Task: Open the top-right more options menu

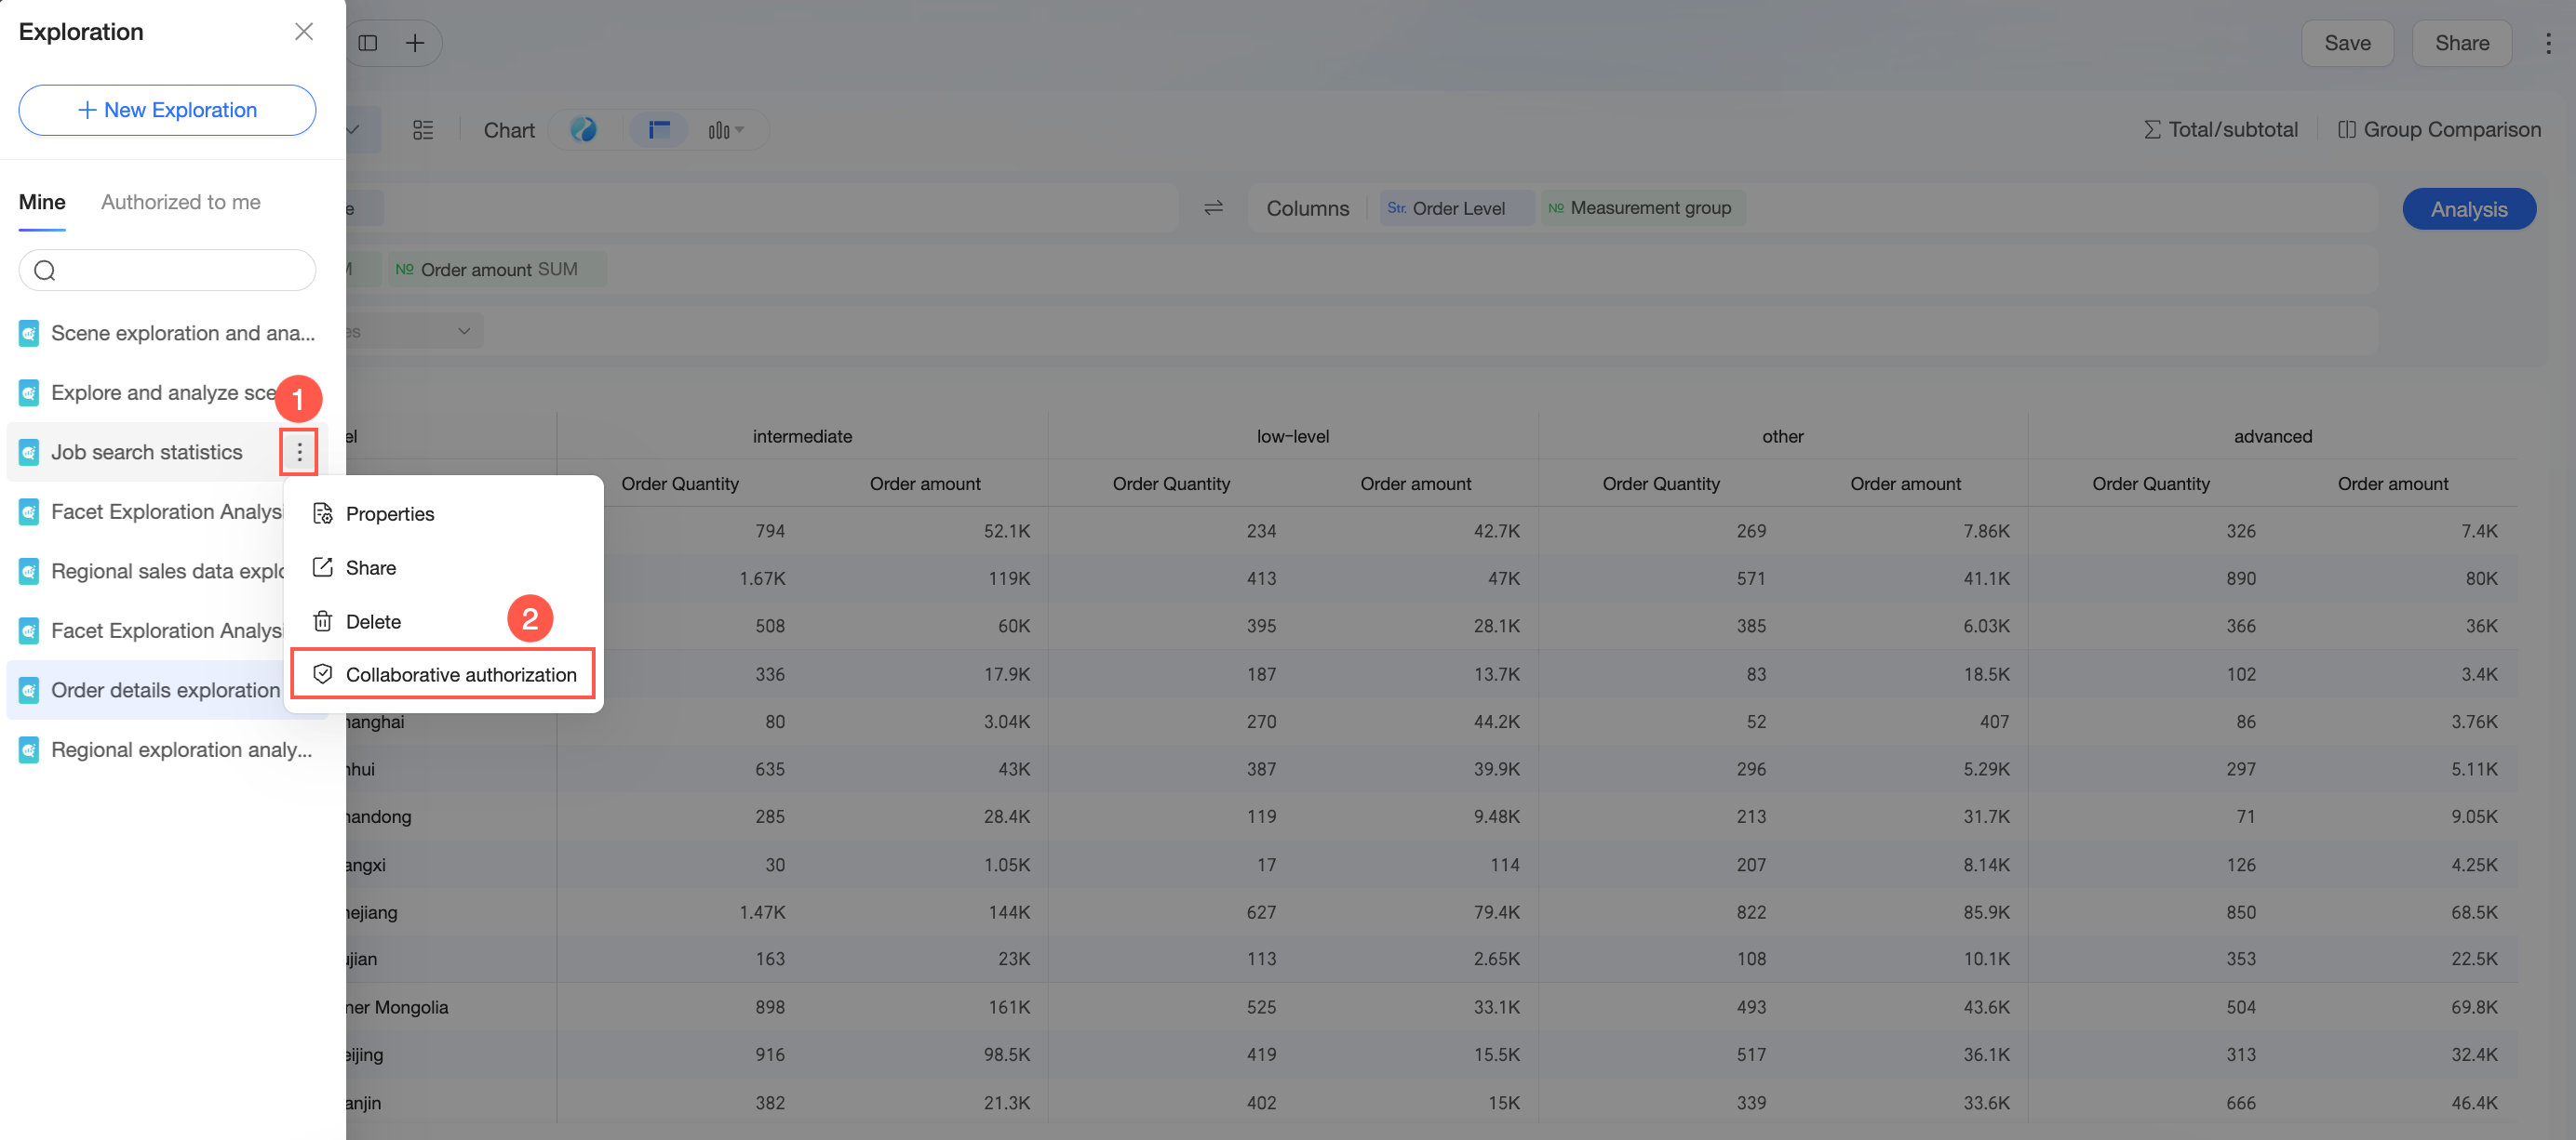Action: click(x=2548, y=43)
